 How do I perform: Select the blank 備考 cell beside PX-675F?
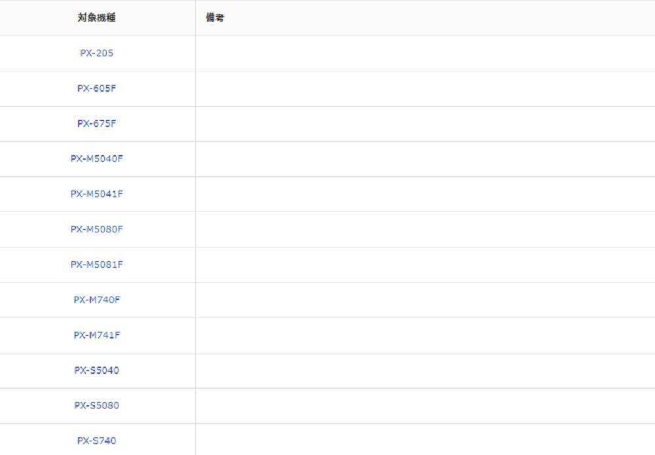pyautogui.click(x=424, y=124)
